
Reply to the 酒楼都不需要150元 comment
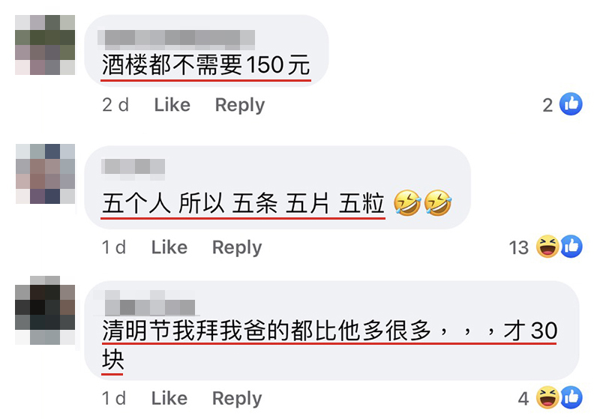(x=240, y=105)
